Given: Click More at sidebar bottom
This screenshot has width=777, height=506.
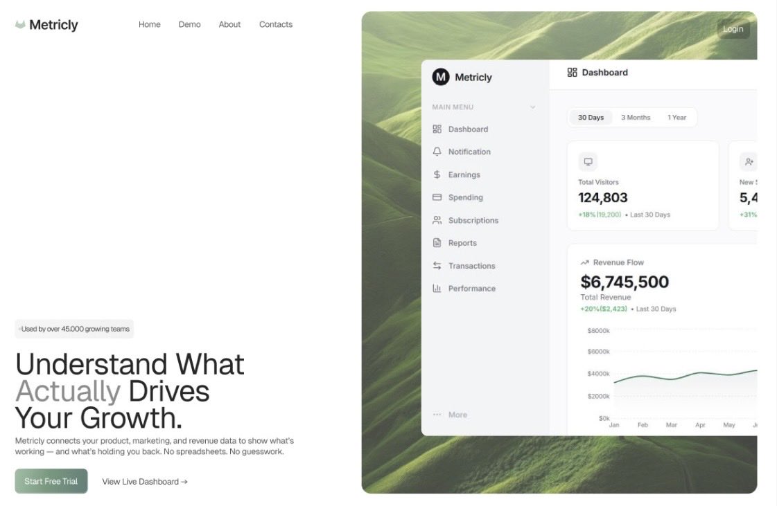Looking at the screenshot, I should click(x=458, y=415).
